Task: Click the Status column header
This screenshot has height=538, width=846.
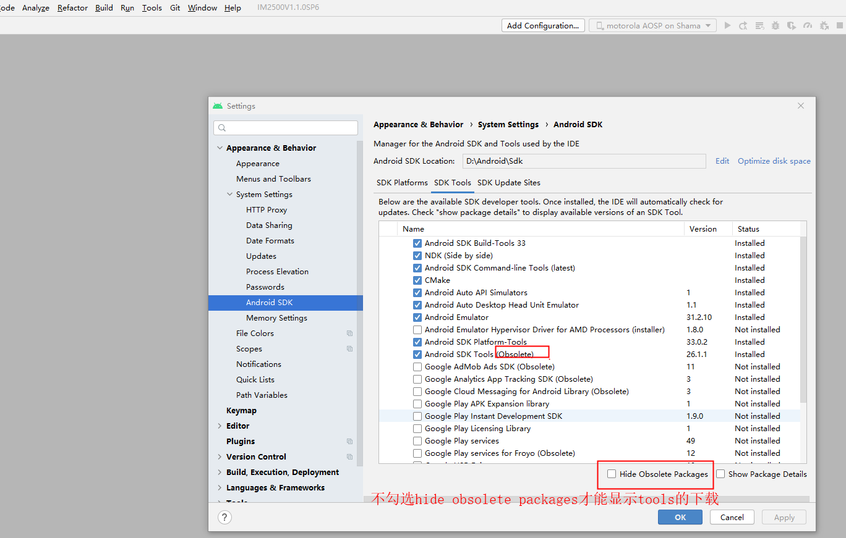Action: click(x=766, y=229)
